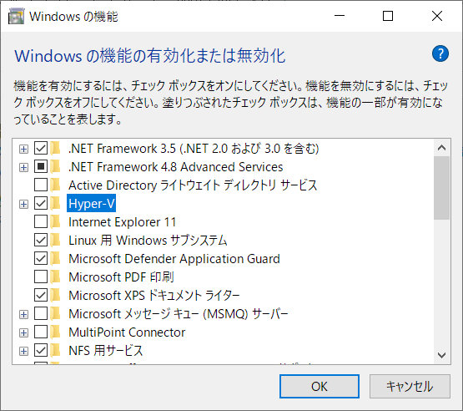Select the Internet Explorer 11 label
The image size is (463, 411).
[123, 221]
